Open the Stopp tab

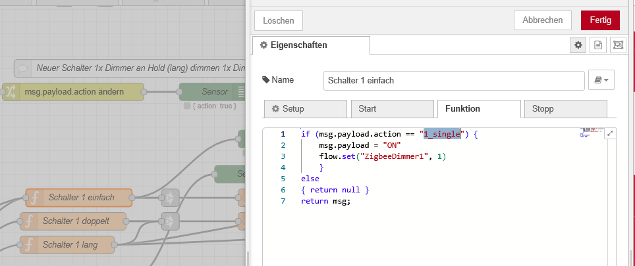564,109
